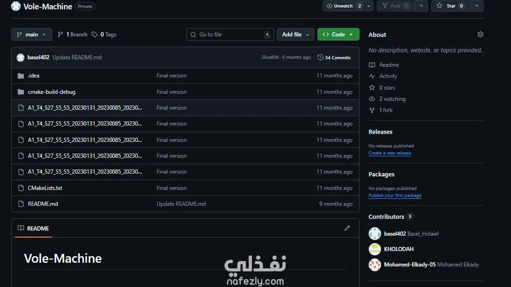Screen dimensions: 511x287
Task: Toggle Unwatch for the repository
Action: pos(344,6)
